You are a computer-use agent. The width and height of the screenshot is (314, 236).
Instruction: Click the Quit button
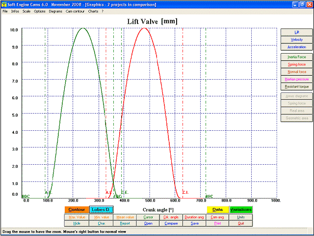[241, 223]
